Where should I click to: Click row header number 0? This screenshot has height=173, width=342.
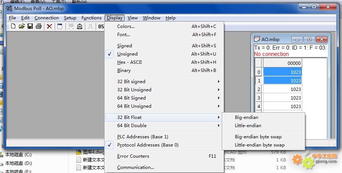(259, 72)
